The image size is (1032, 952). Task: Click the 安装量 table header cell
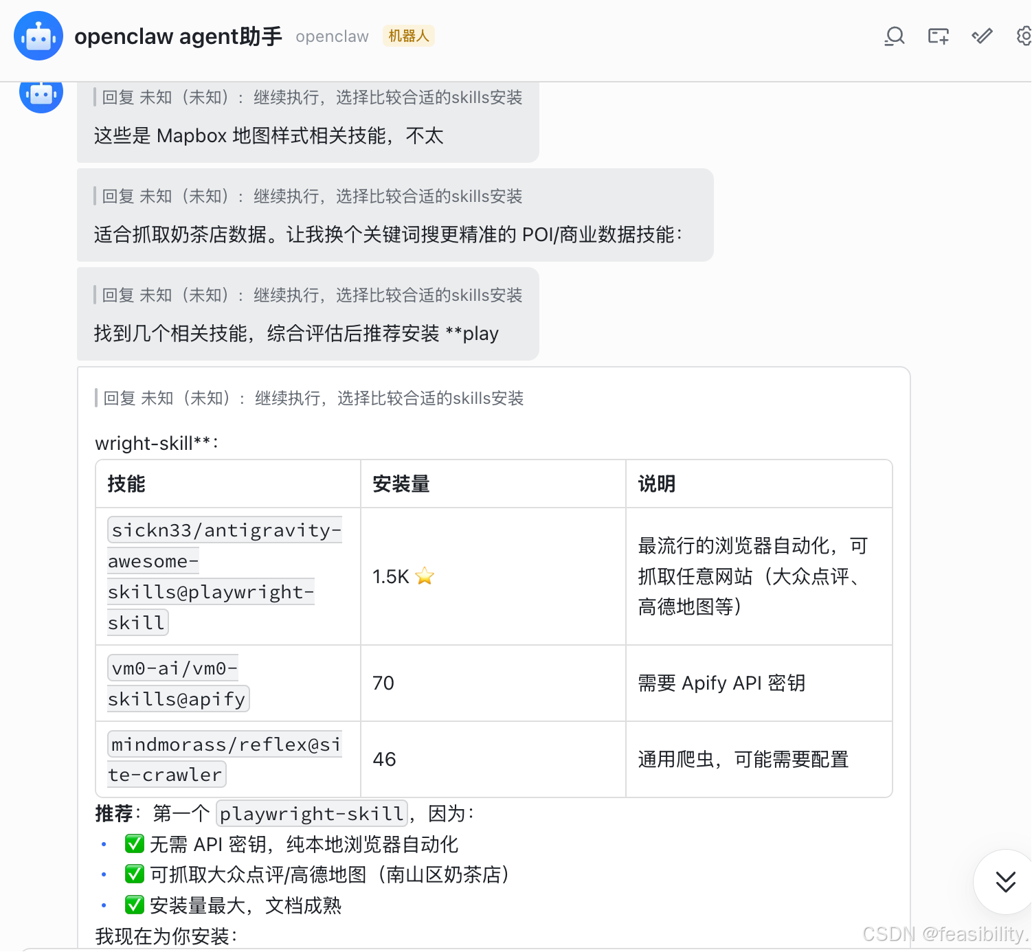click(401, 484)
